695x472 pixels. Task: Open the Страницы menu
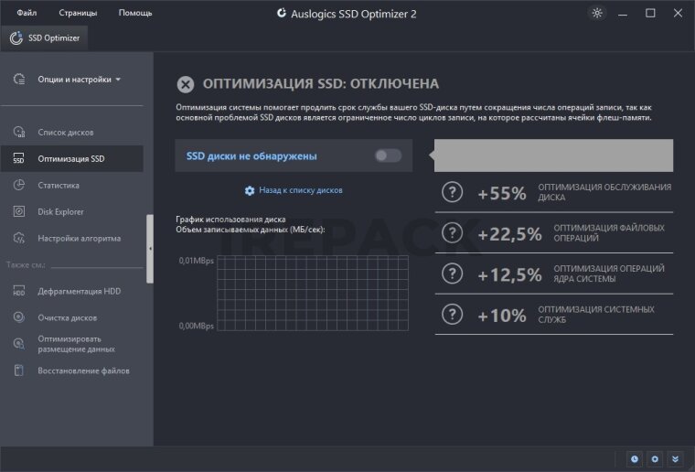tap(78, 13)
